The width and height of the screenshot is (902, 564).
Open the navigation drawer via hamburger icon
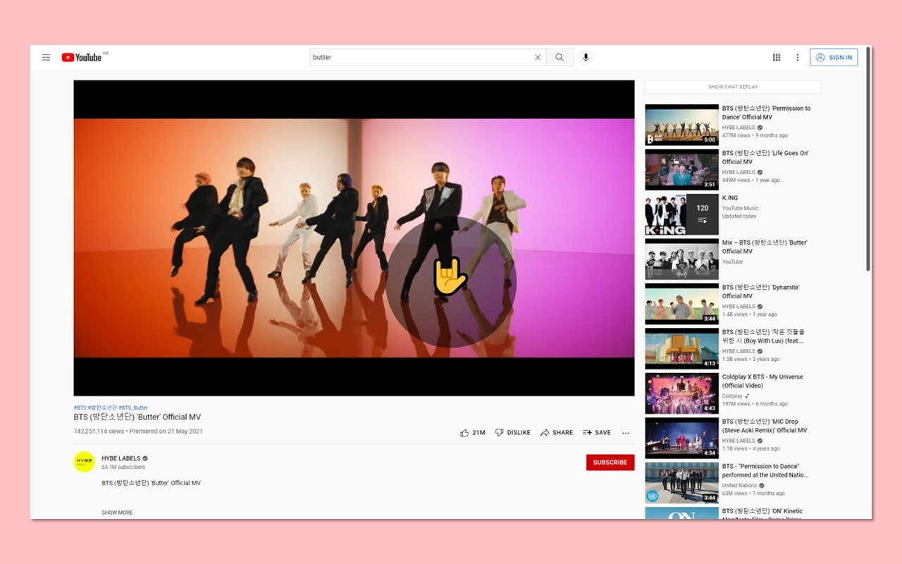46,57
